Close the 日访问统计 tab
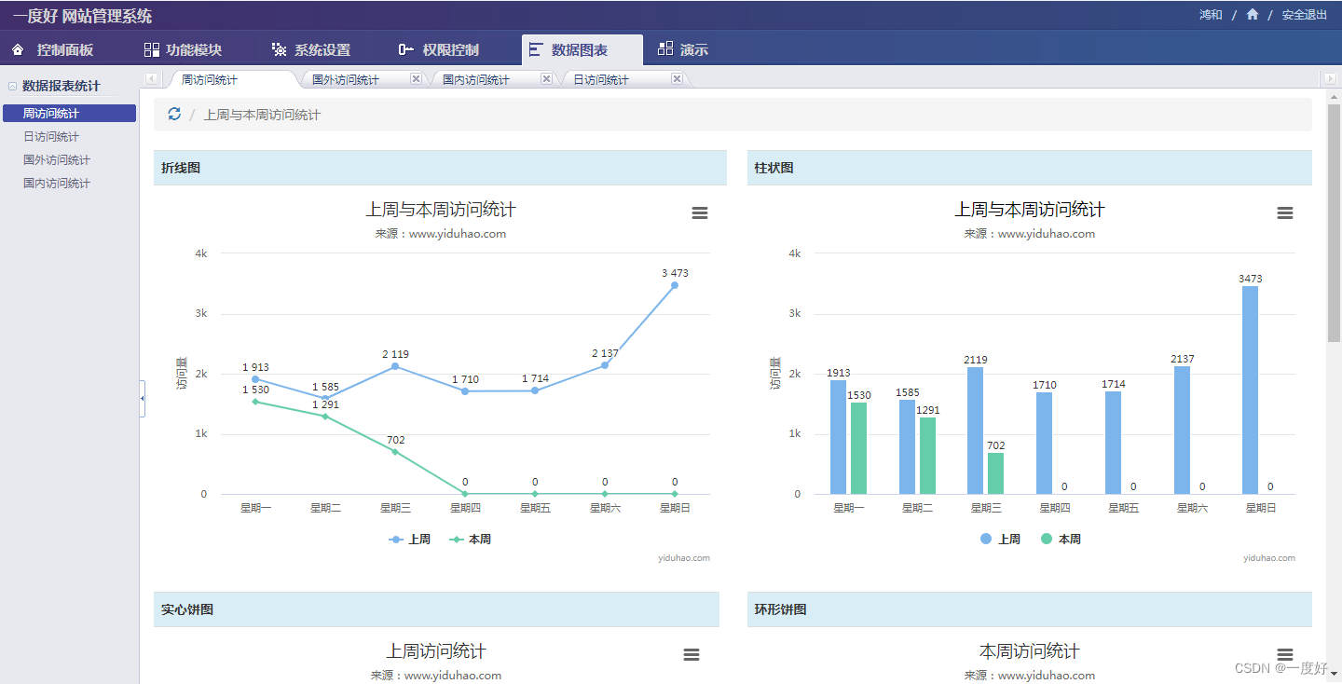 click(677, 79)
